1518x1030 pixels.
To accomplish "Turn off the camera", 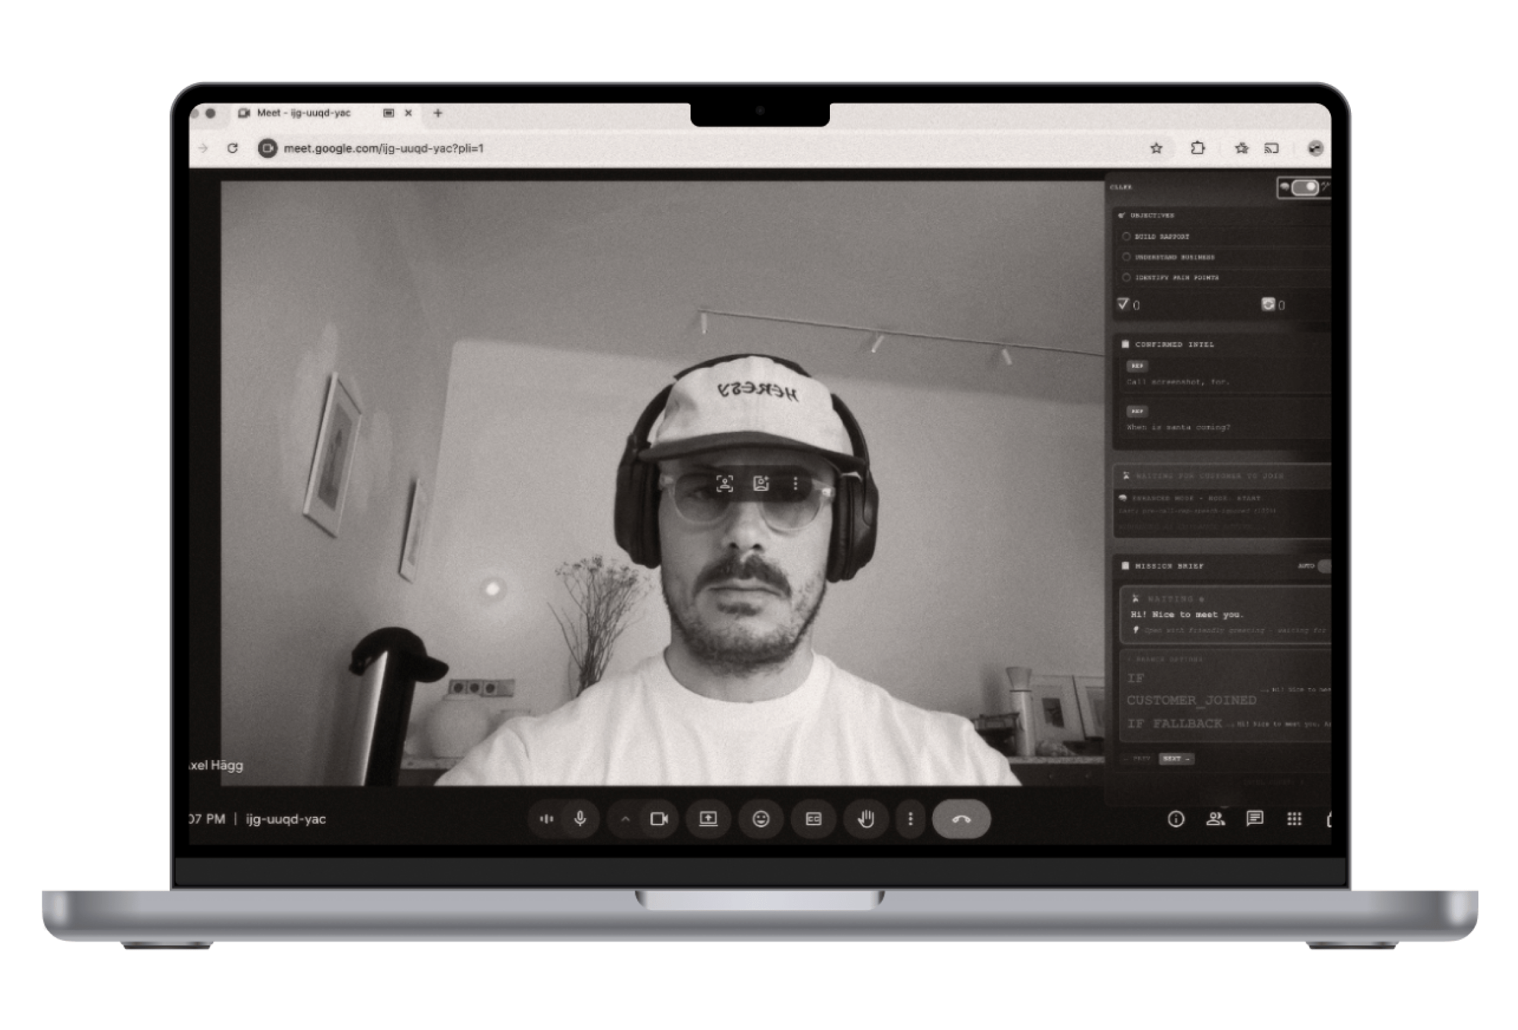I will pos(658,819).
